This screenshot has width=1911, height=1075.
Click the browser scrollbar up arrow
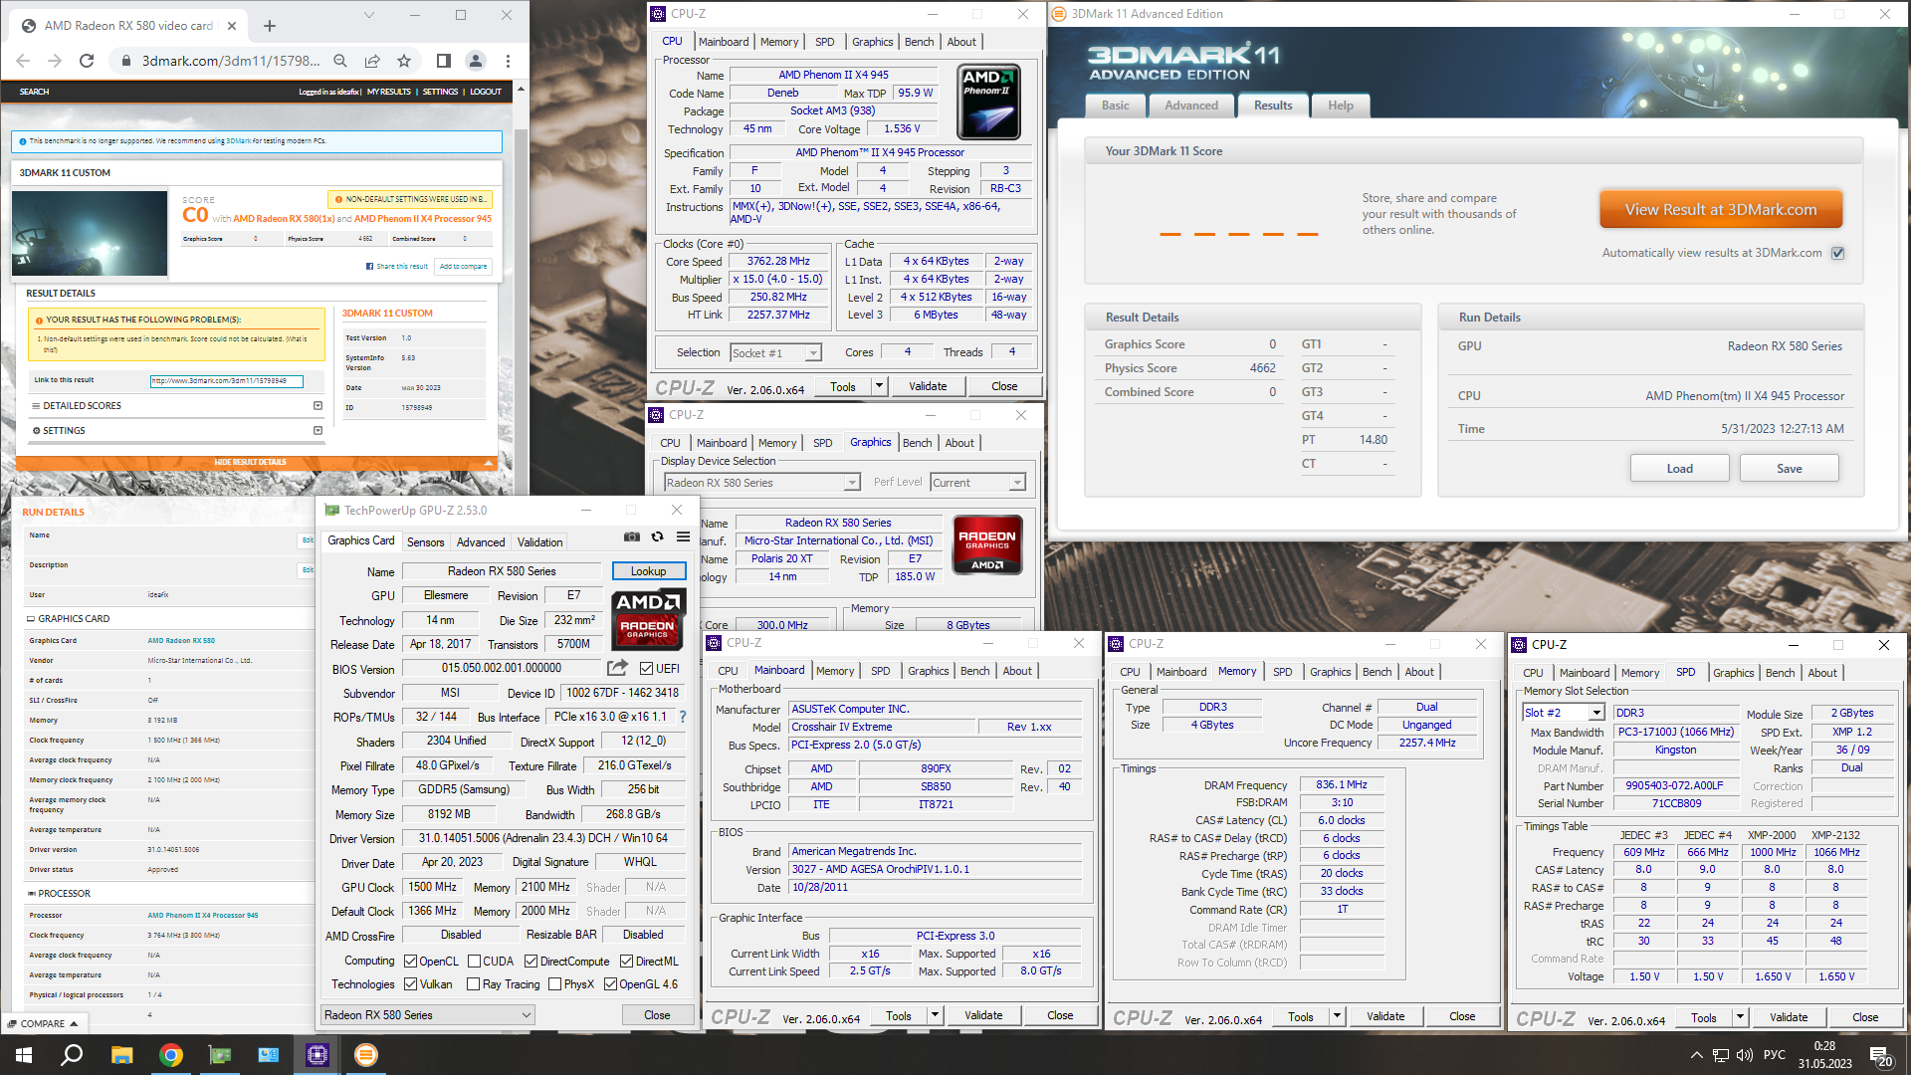click(521, 89)
